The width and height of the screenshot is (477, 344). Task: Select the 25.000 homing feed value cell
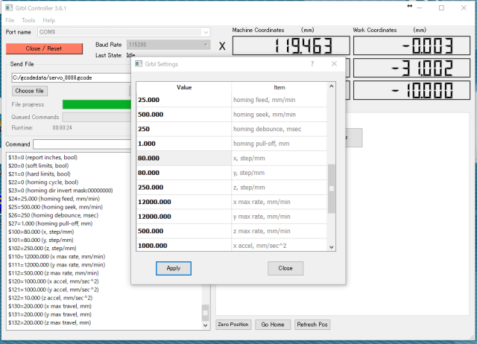tap(184, 100)
